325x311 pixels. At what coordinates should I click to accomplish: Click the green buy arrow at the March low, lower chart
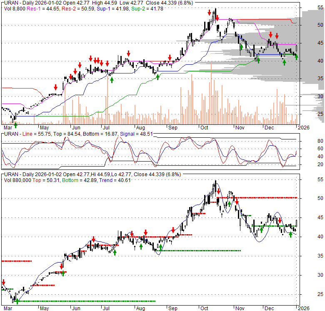tap(17, 301)
